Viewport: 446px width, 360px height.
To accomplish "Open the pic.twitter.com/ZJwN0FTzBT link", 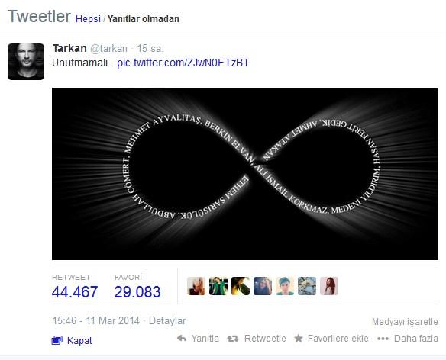I will tap(183, 63).
